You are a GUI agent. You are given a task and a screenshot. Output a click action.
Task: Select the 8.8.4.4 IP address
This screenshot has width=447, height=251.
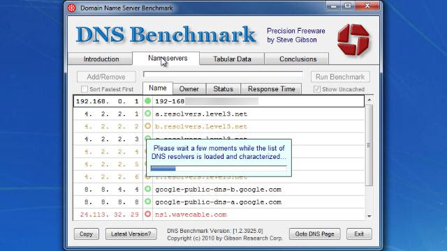point(112,189)
